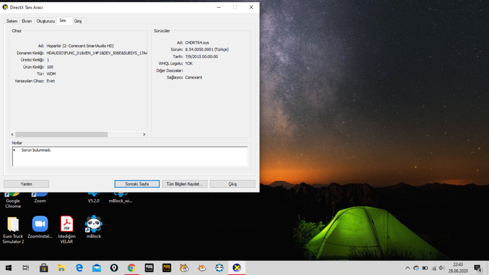The height and width of the screenshot is (275, 489).
Task: Close the DirectX Tanı Aracı window
Action: click(251, 7)
